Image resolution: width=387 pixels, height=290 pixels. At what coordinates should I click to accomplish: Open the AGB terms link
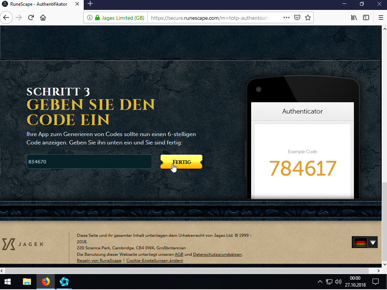(x=179, y=254)
